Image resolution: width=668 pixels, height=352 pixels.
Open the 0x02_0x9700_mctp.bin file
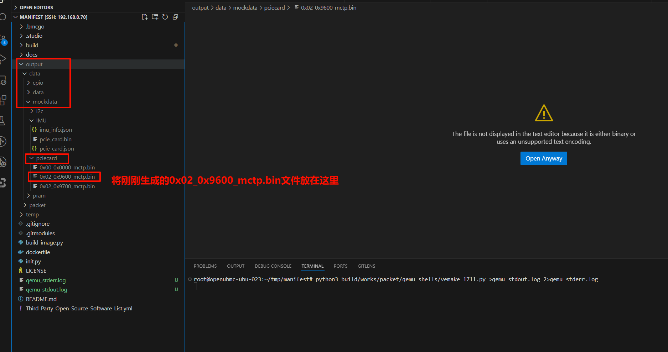click(67, 186)
